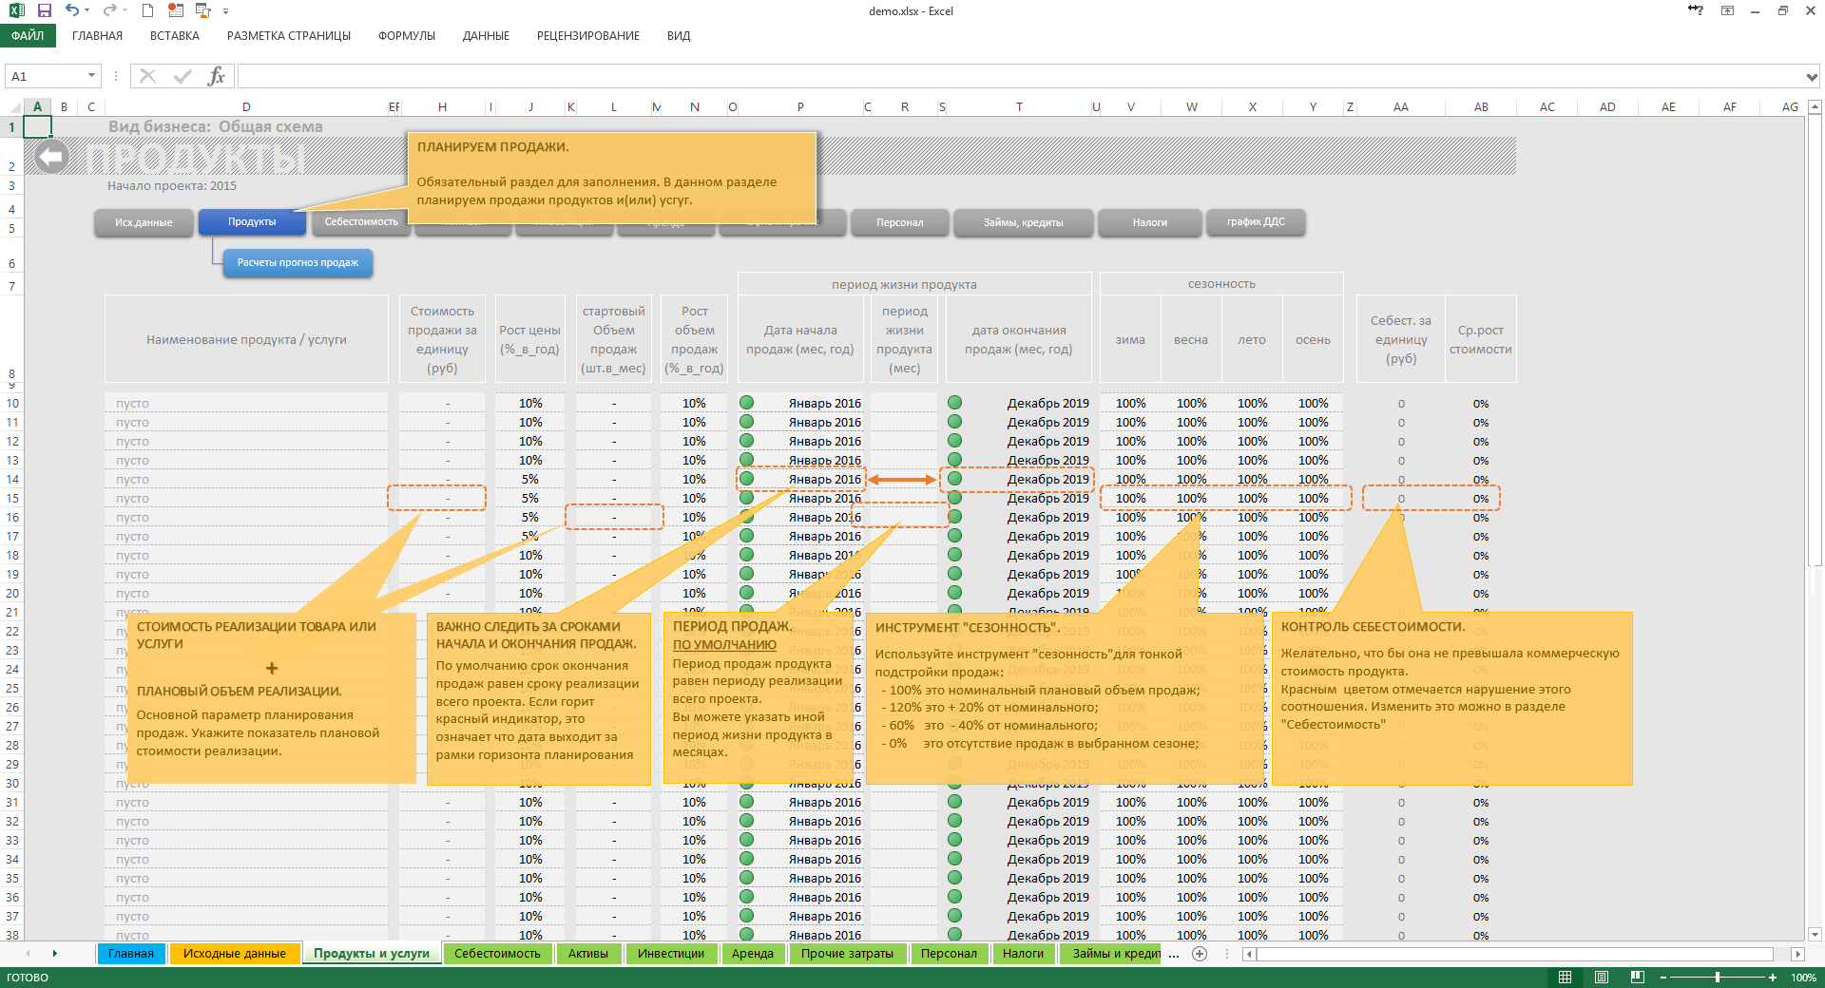The image size is (1825, 988).
Task: Undo the last action
Action: click(71, 10)
